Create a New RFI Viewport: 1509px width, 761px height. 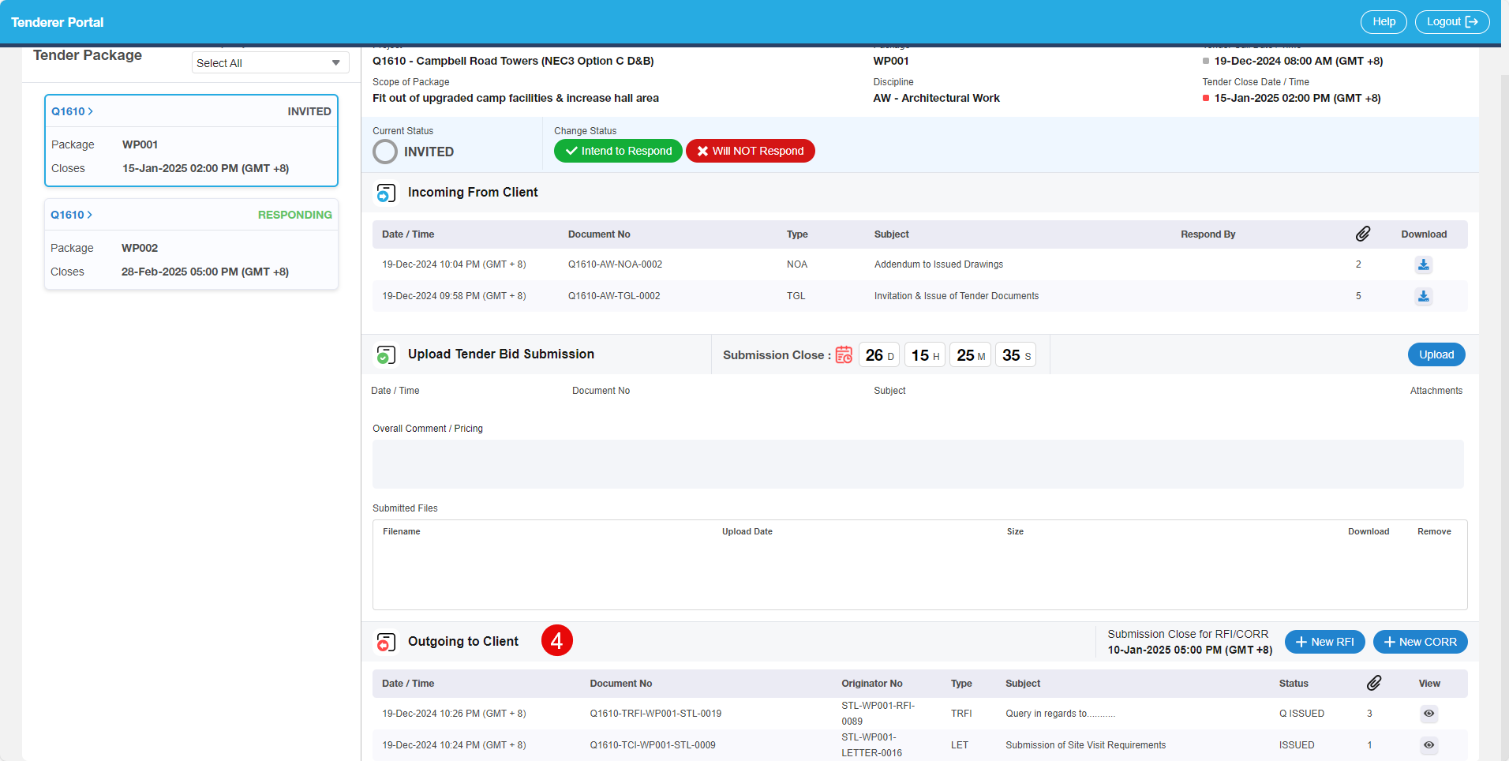[1325, 642]
